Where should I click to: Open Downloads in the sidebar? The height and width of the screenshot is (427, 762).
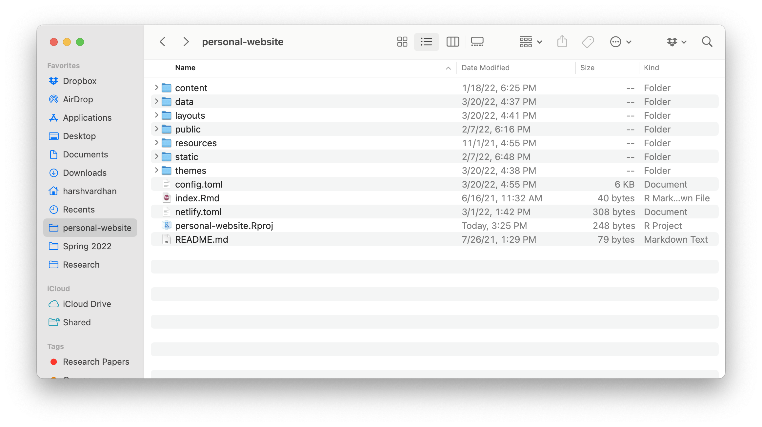click(x=85, y=173)
